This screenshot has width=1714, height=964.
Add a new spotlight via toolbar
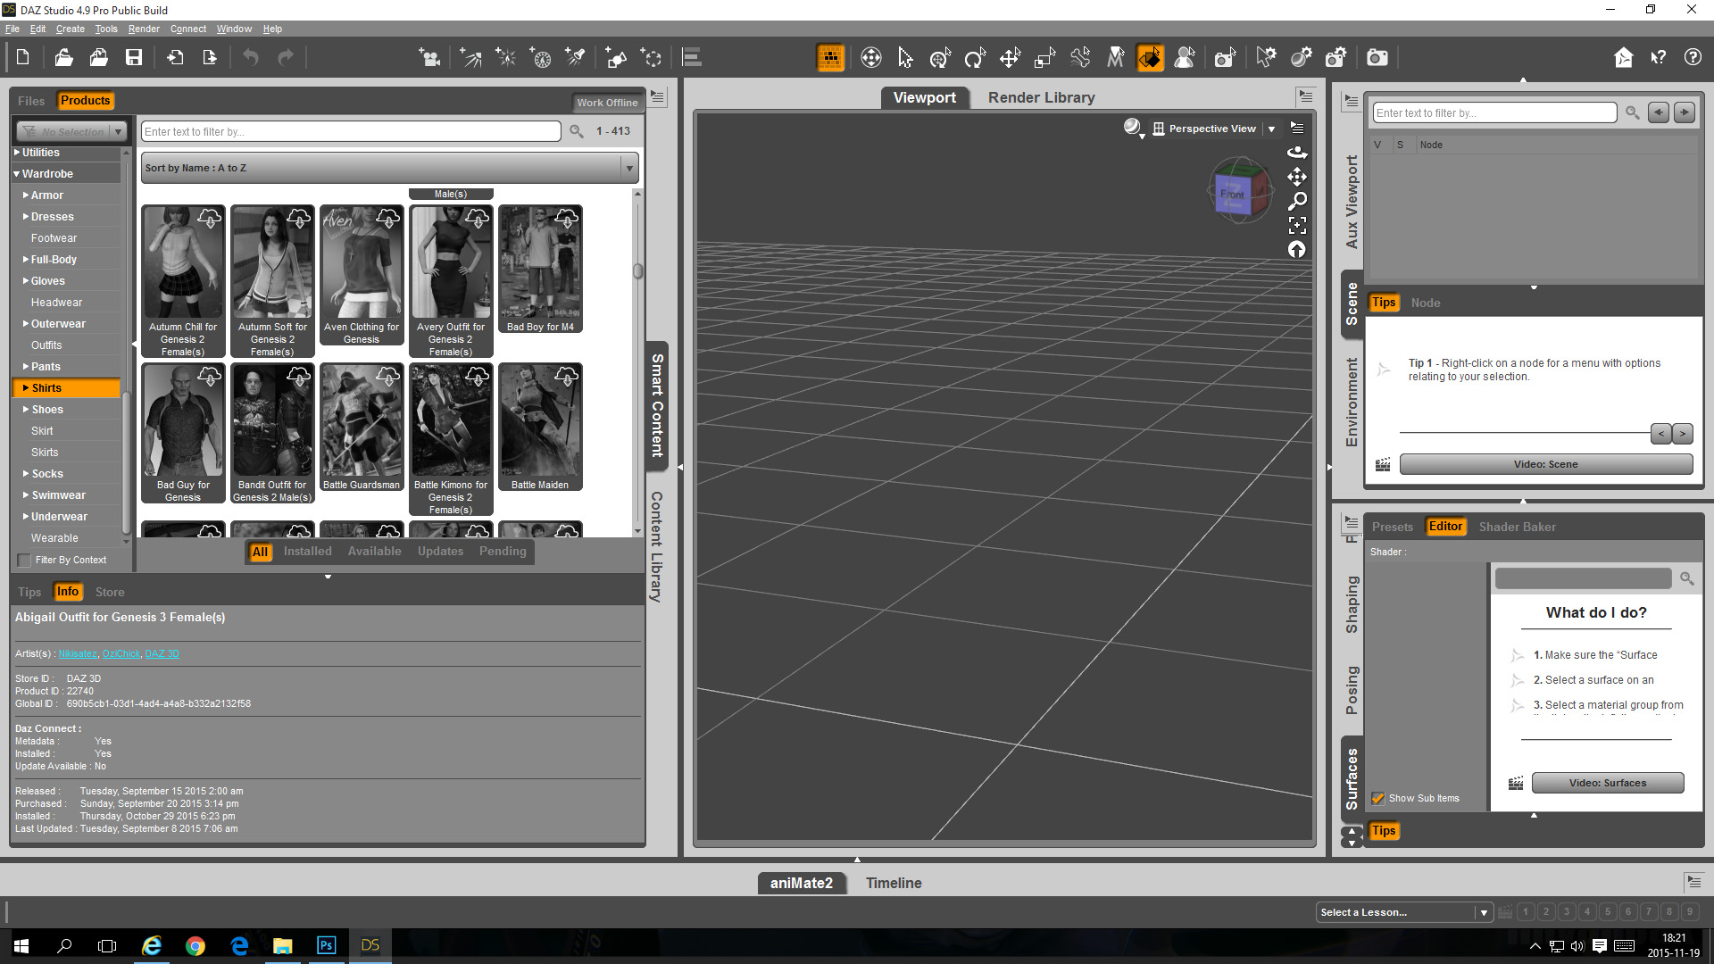[576, 58]
